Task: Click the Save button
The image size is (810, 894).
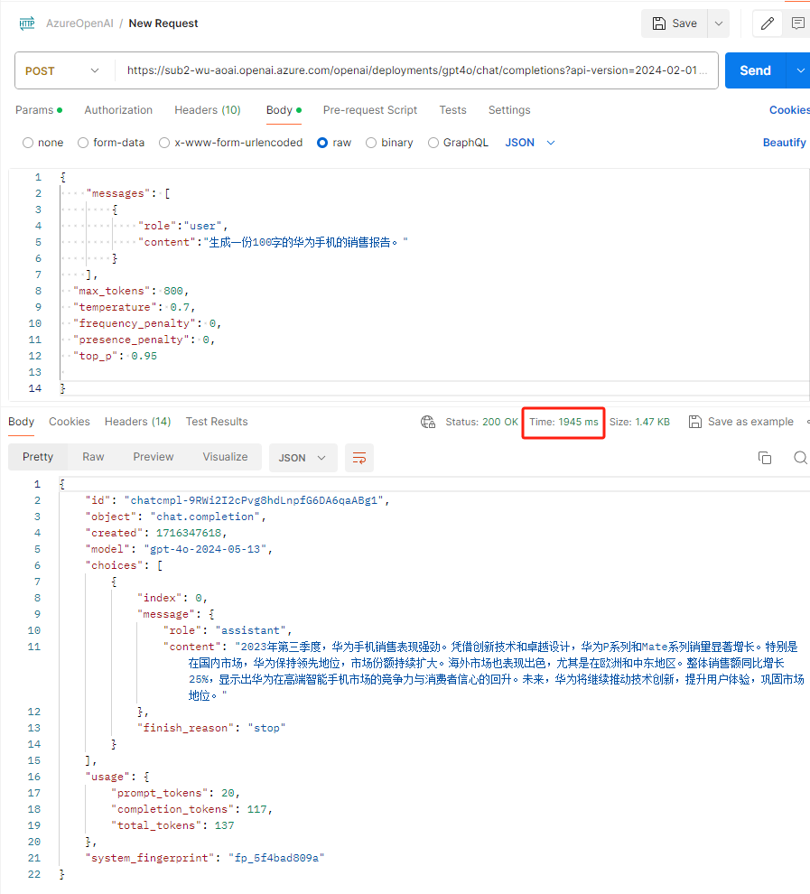Action: 675,23
